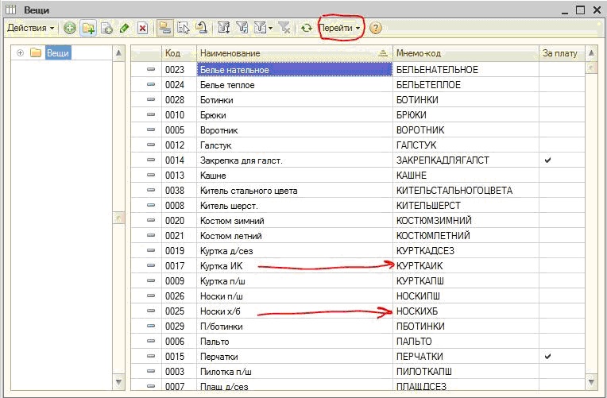The image size is (607, 398).
Task: Click the Copy item toolbar icon
Action: click(106, 28)
